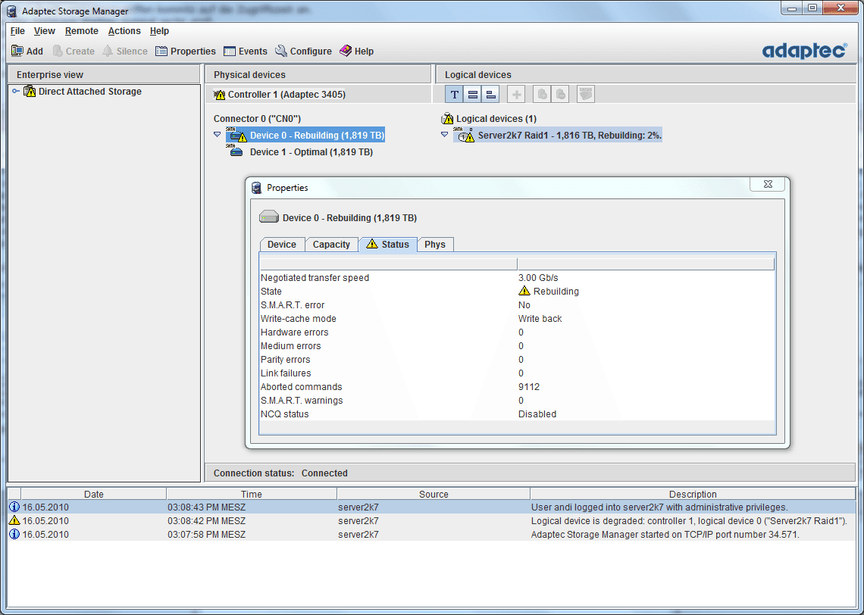Select the 'User andi logged into server2k7' event
The image size is (864, 615).
pyautogui.click(x=432, y=507)
